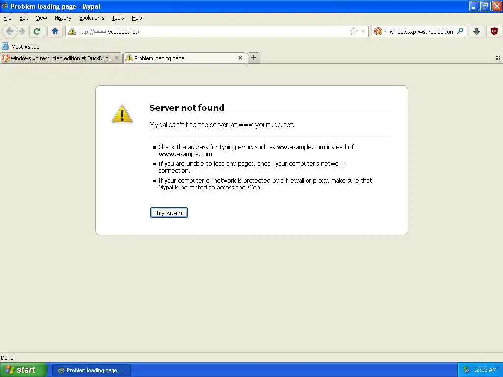Screen dimensions: 503x377
Task: Open the DuckDuckGo search engine selector
Action: 380,31
